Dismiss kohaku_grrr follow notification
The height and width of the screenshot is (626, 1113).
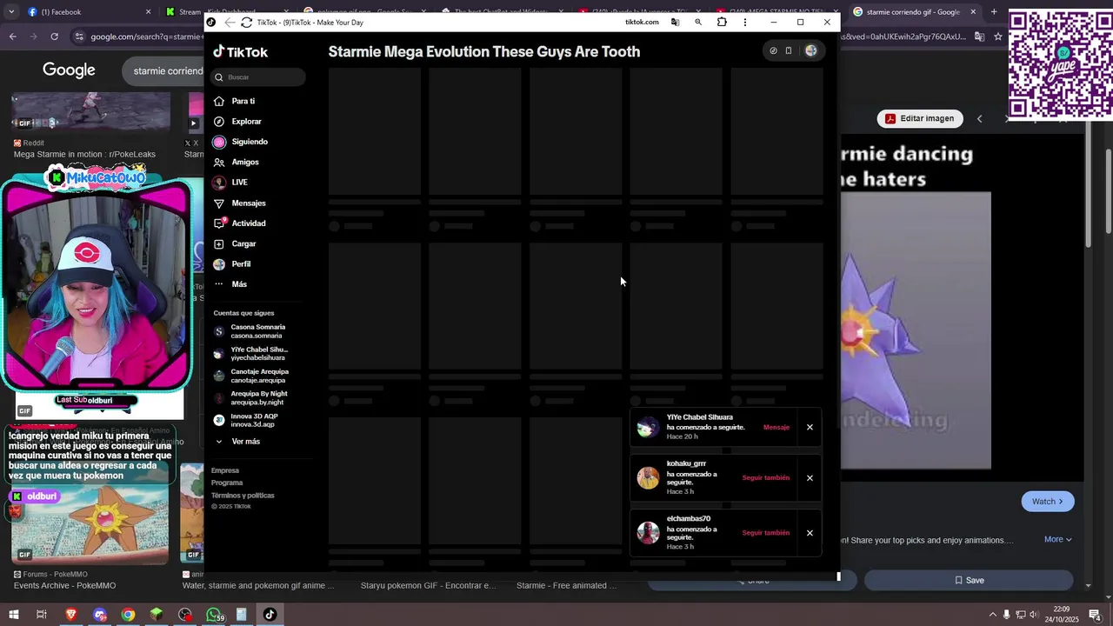[810, 478]
